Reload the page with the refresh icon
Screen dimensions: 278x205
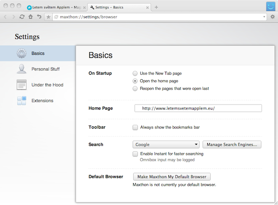(22, 17)
